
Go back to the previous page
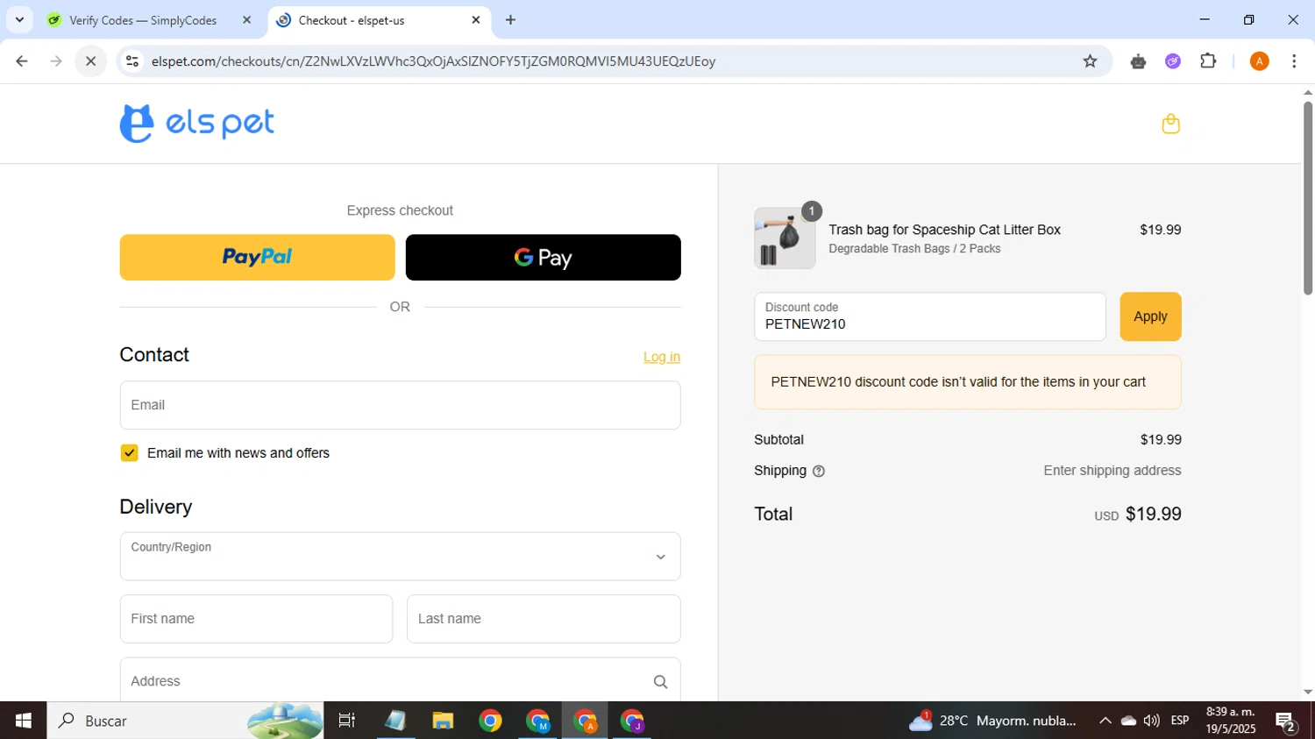tap(22, 61)
